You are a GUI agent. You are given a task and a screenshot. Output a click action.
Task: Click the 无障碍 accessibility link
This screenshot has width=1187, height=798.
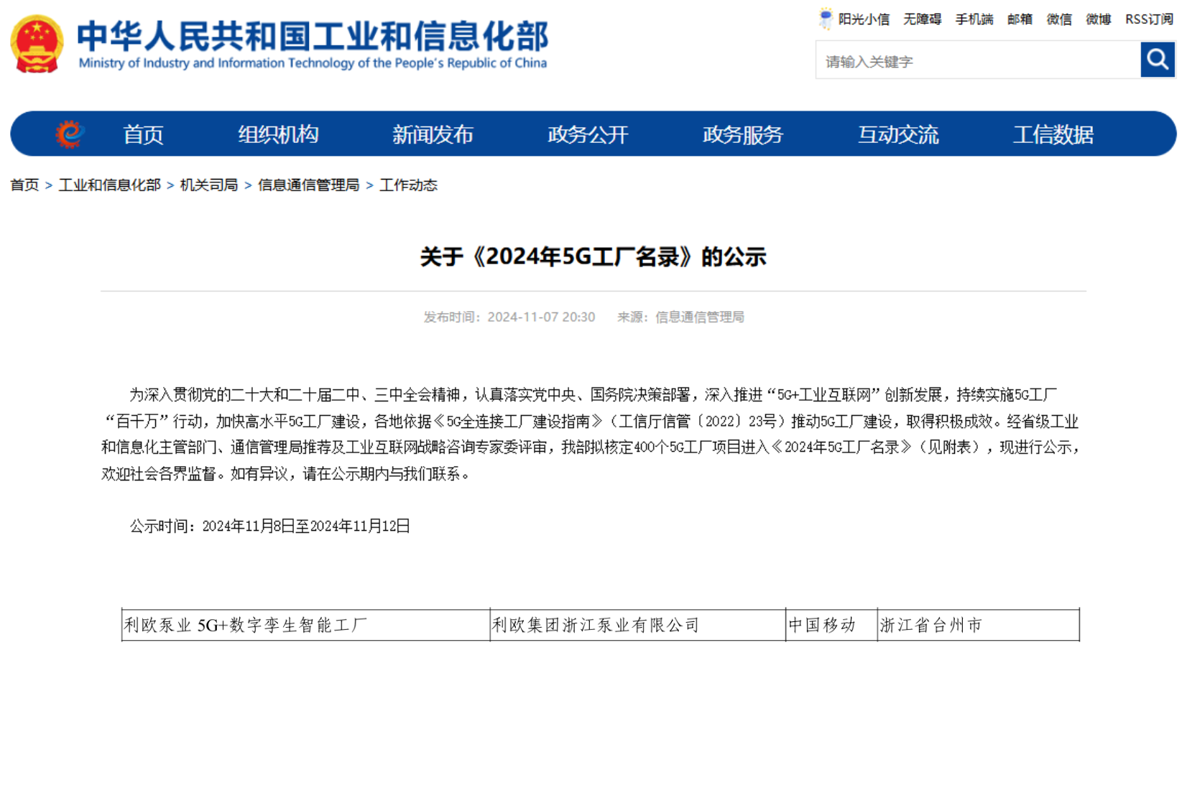(922, 19)
